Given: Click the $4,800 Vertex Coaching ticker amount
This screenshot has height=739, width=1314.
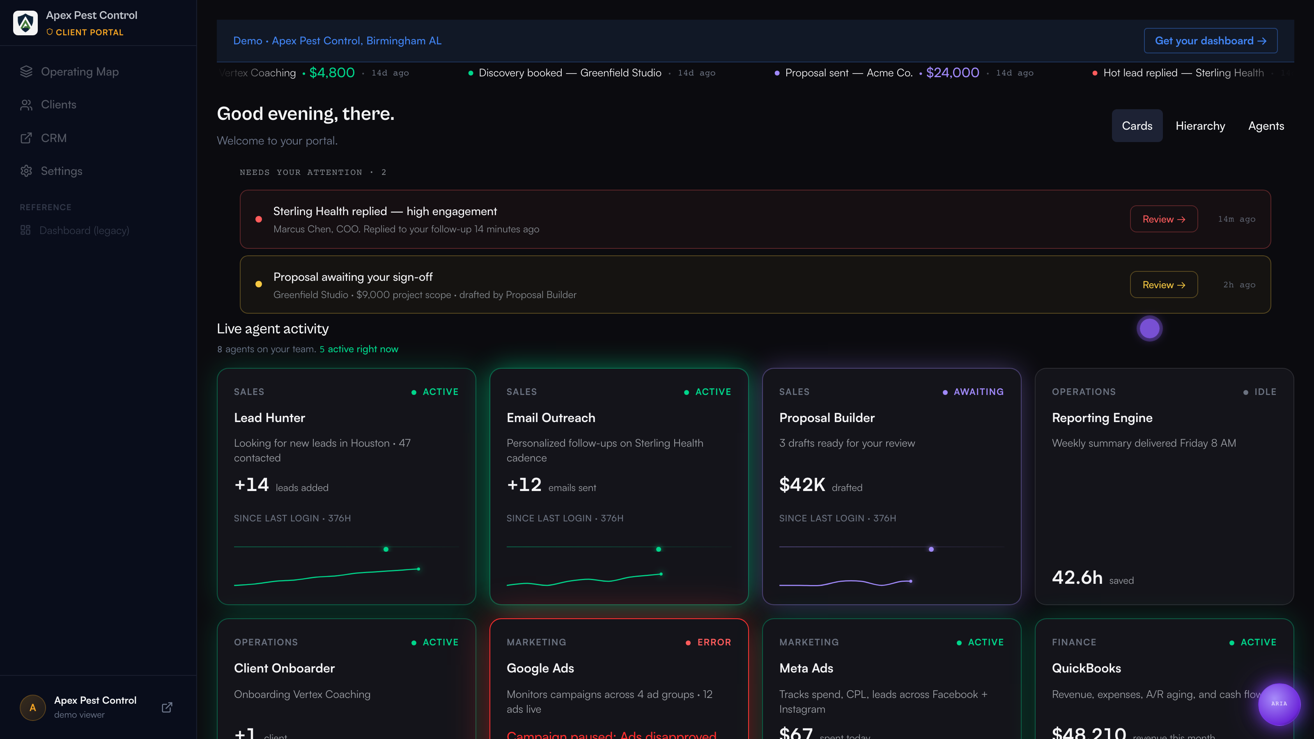Looking at the screenshot, I should click(x=332, y=73).
